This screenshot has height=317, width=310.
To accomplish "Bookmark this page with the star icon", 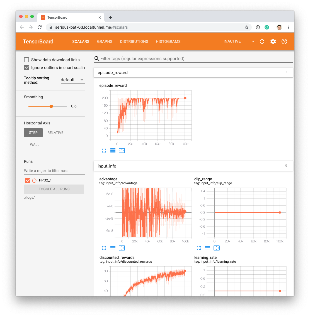I will tap(246, 27).
